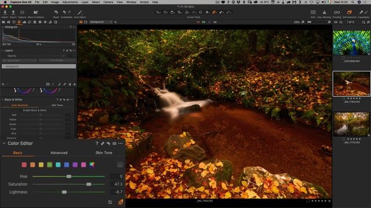Collapse the Layers panel

[2, 50]
